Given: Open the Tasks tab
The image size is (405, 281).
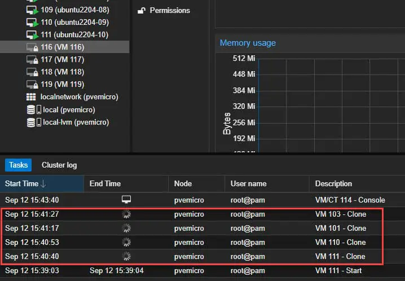Looking at the screenshot, I should pos(19,165).
